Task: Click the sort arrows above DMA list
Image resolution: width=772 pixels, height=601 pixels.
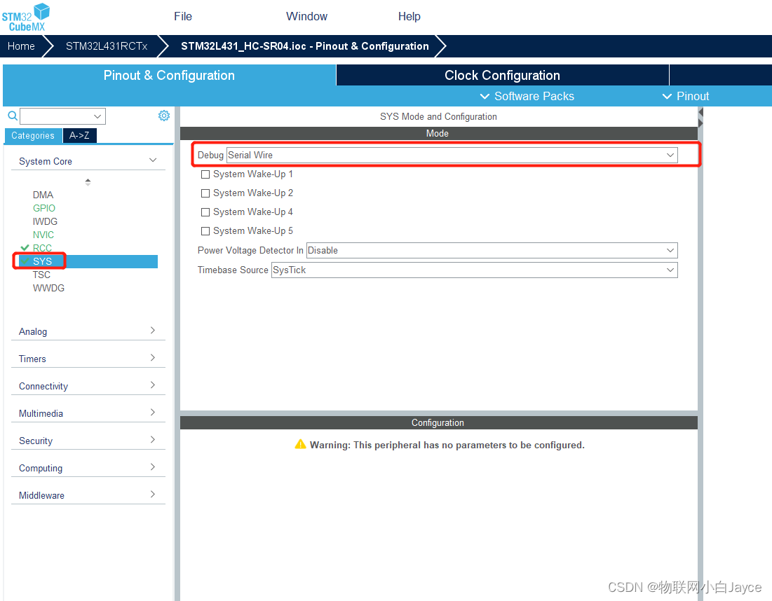Action: [x=88, y=182]
